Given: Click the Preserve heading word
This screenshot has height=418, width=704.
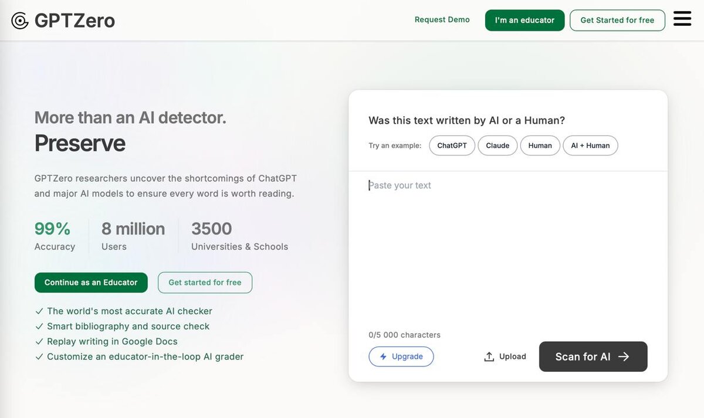Looking at the screenshot, I should [80, 143].
